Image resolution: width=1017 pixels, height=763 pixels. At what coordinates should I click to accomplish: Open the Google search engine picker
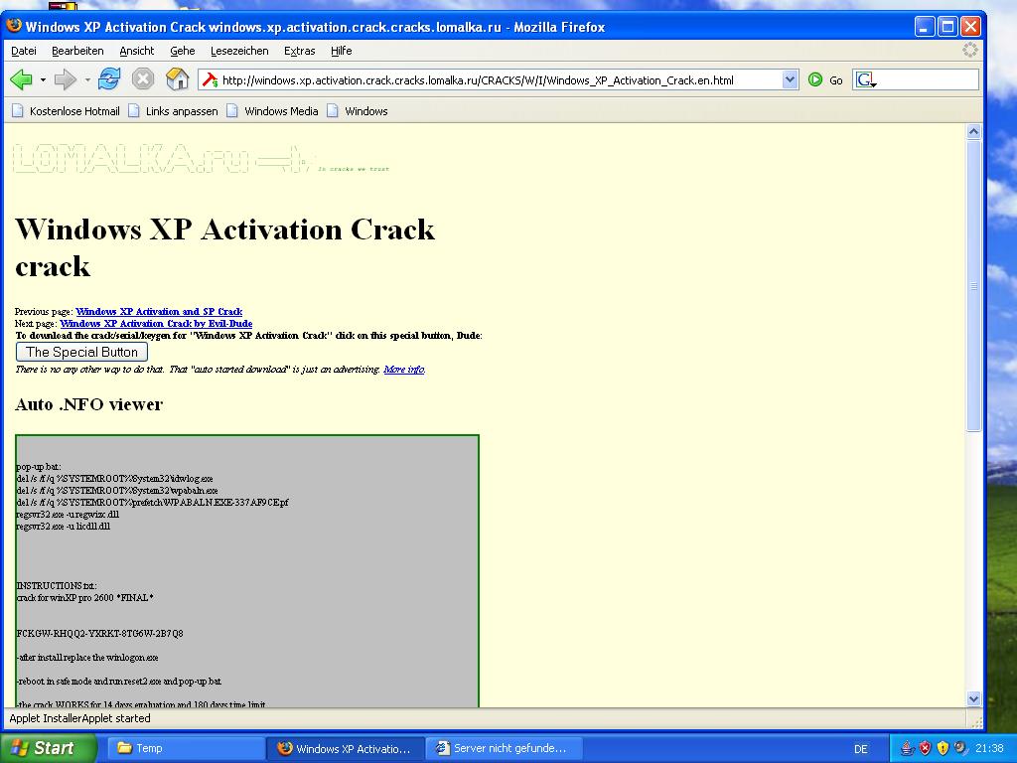[x=866, y=79]
